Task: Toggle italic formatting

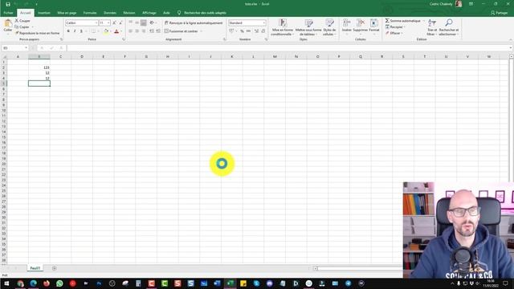Action: [x=75, y=31]
